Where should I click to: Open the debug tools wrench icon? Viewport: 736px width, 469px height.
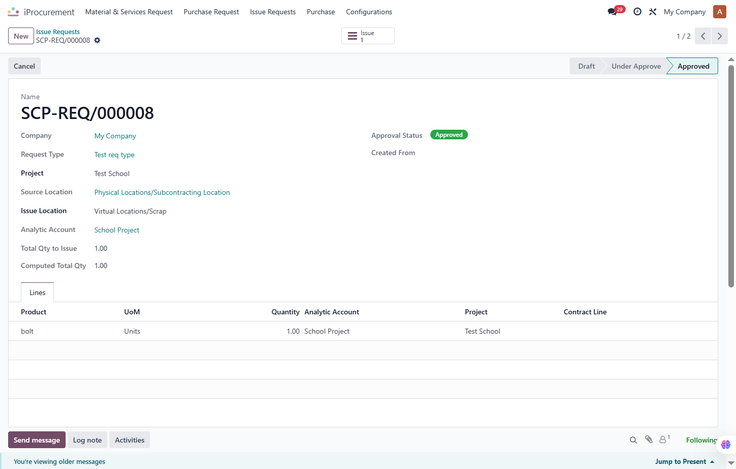point(653,12)
